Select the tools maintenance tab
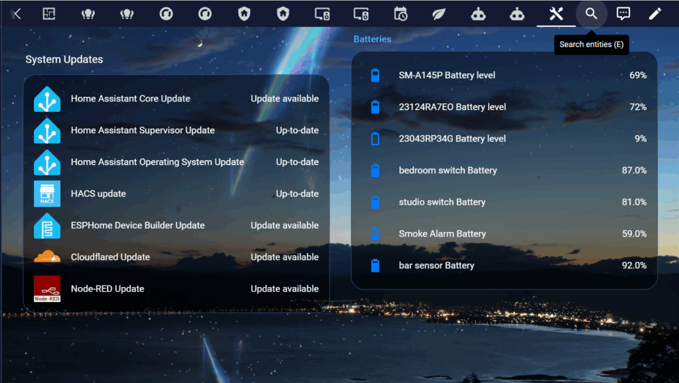 tap(556, 14)
